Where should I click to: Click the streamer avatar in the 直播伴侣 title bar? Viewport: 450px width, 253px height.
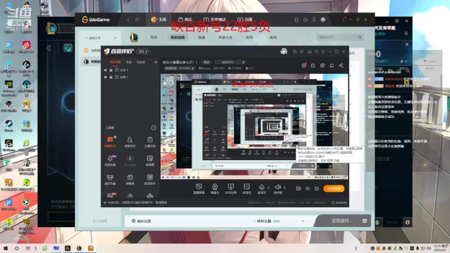(x=283, y=51)
